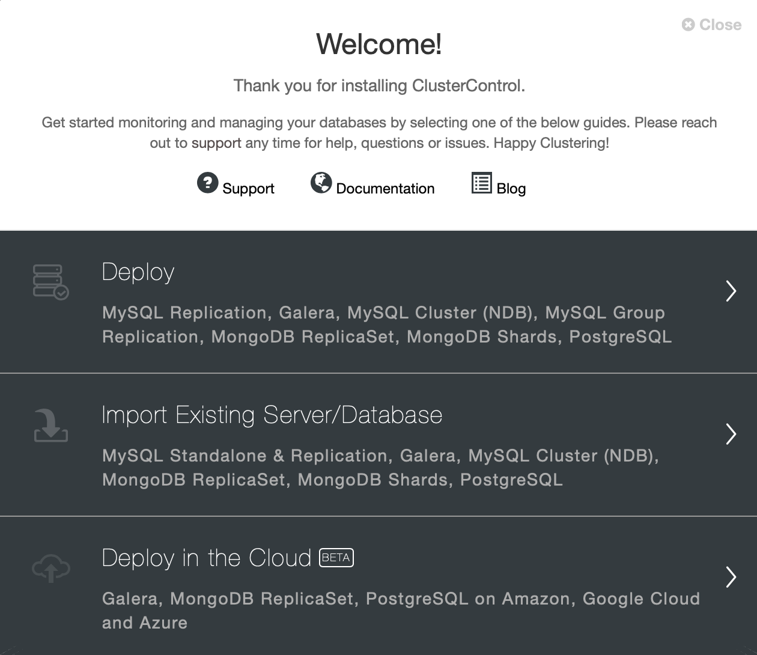Open the Support link
The width and height of the screenshot is (757, 655).
[248, 189]
